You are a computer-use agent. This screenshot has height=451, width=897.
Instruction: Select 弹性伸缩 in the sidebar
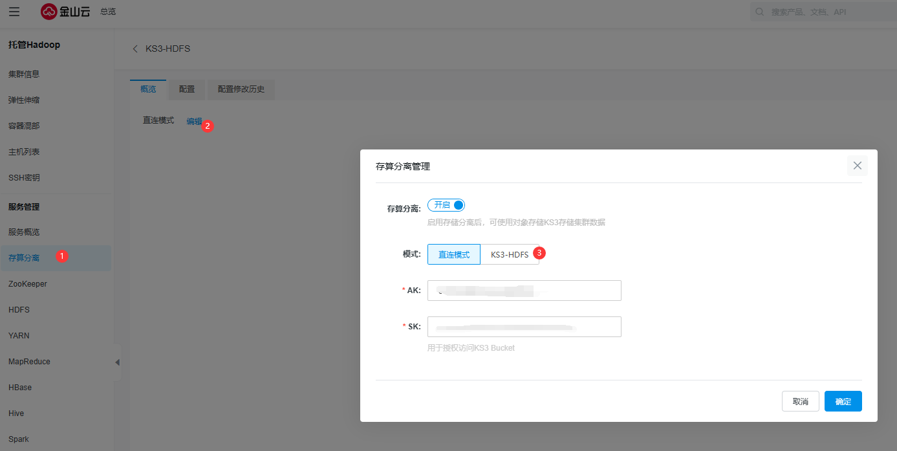24,100
